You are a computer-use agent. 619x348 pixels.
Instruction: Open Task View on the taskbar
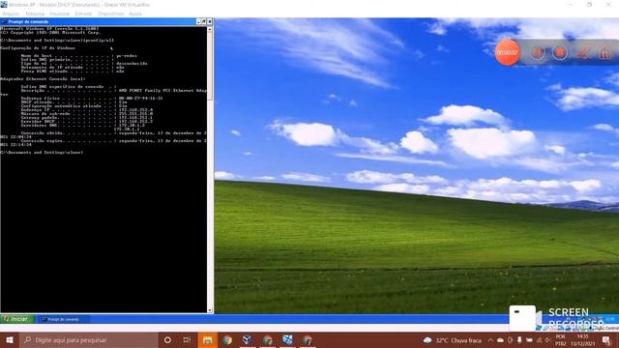(187, 339)
